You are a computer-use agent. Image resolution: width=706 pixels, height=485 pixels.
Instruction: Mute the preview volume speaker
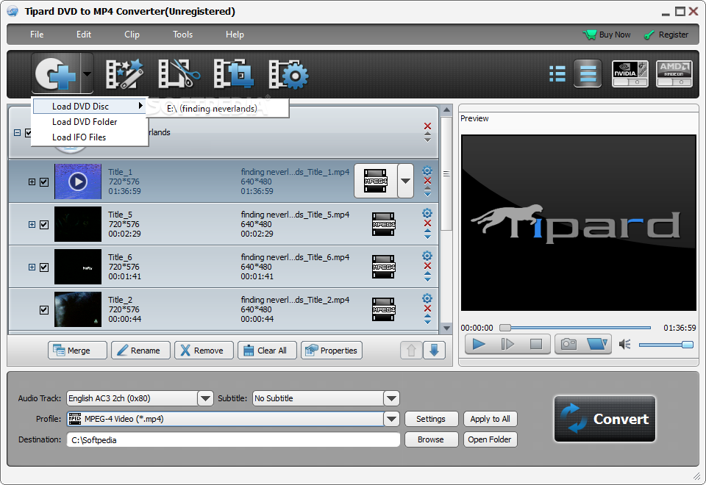pyautogui.click(x=625, y=345)
